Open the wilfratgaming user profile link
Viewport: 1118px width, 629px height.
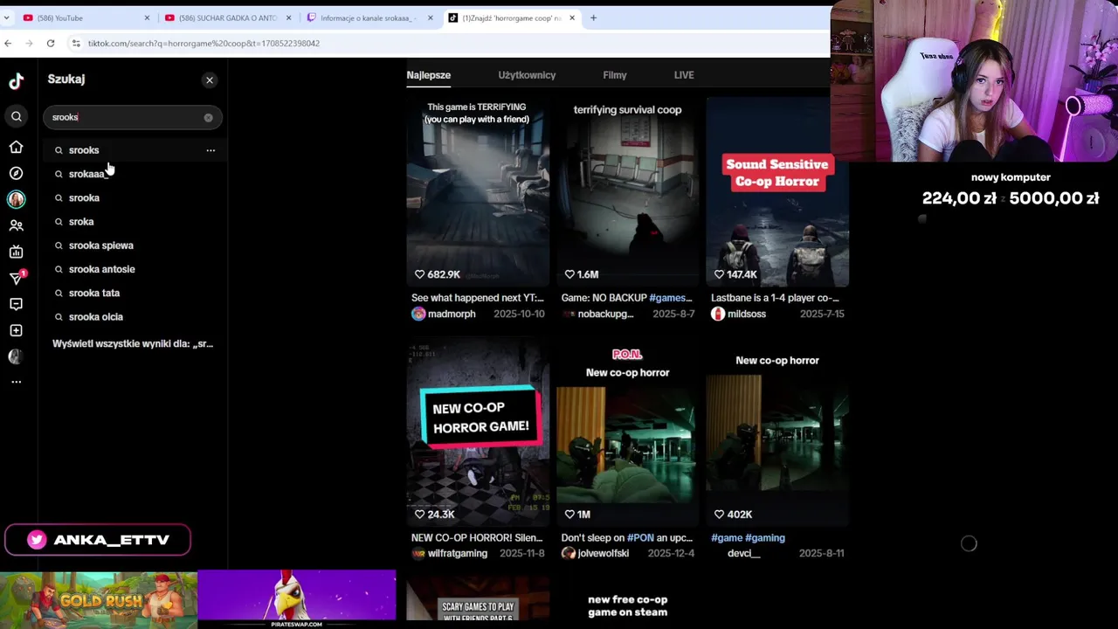[x=449, y=554]
